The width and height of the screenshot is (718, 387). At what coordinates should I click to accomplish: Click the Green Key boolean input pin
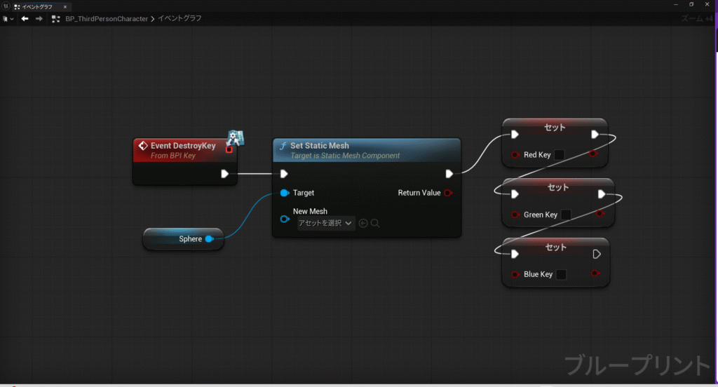(x=515, y=215)
